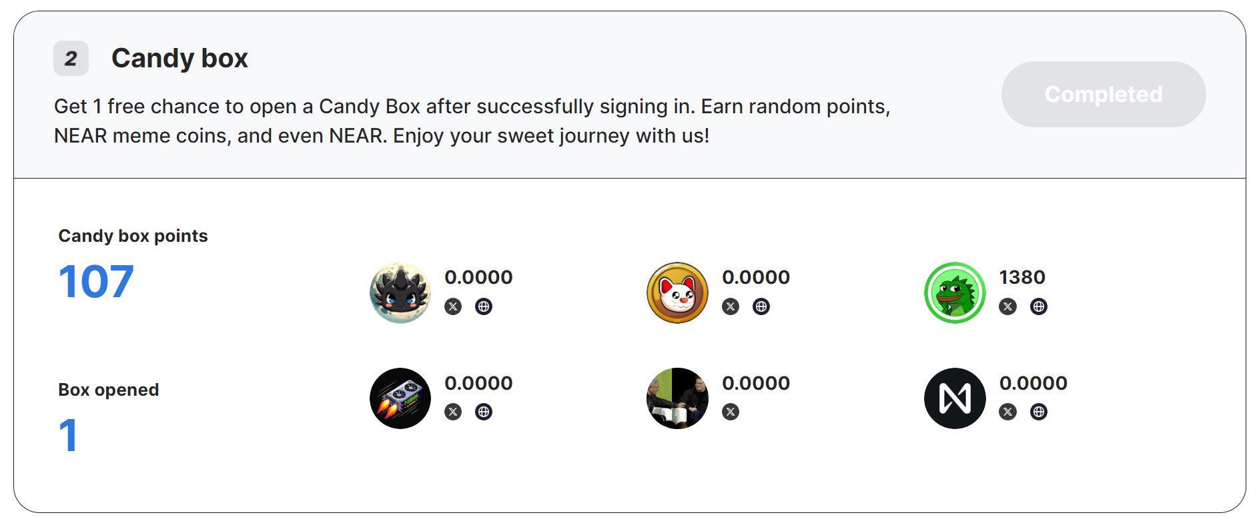
Task: Click the NEAR logo avatar
Action: coord(955,398)
